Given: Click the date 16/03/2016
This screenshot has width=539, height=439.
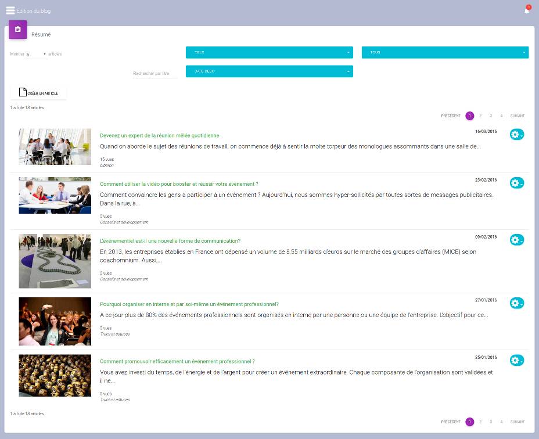Looking at the screenshot, I should 486,131.
